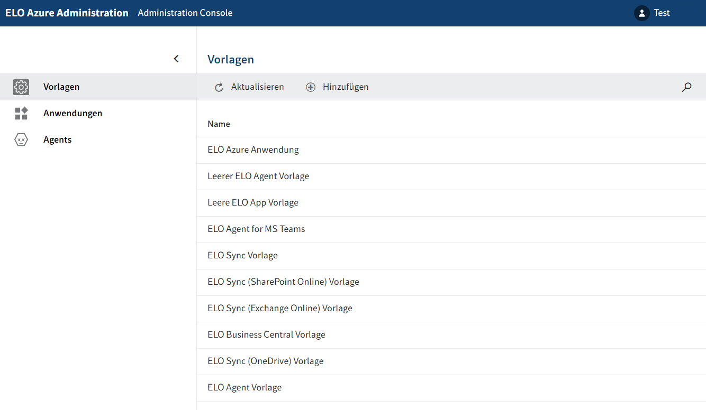Select ELO Sync (SharePoint Online) Vorlage
Image resolution: width=706 pixels, height=410 pixels.
click(x=451, y=282)
